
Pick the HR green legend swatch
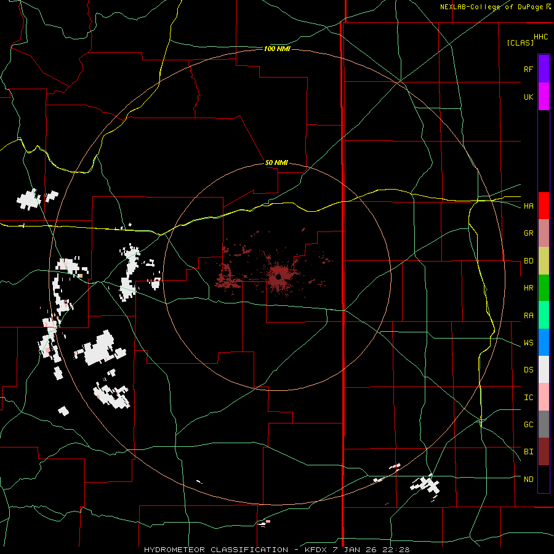(544, 288)
